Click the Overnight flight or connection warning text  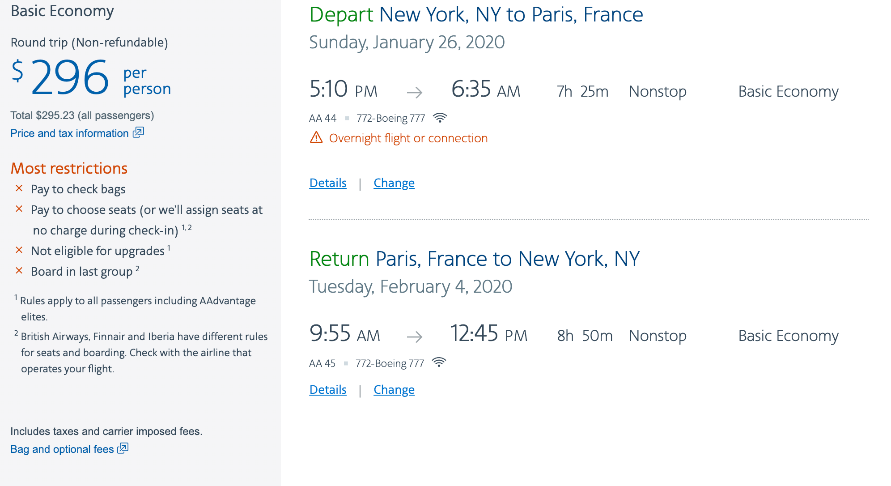tap(408, 138)
